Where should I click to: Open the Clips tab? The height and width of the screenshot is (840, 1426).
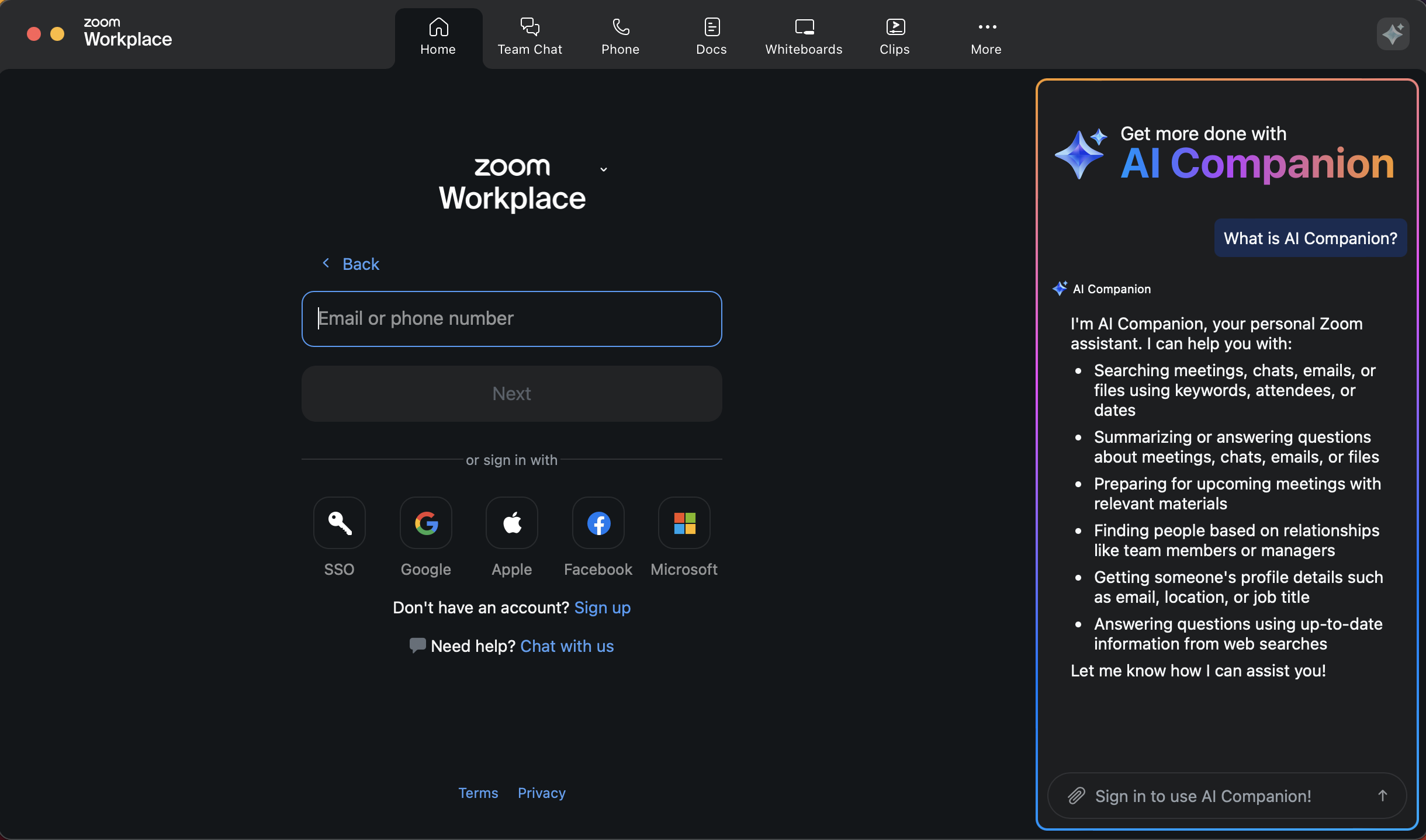(x=895, y=37)
